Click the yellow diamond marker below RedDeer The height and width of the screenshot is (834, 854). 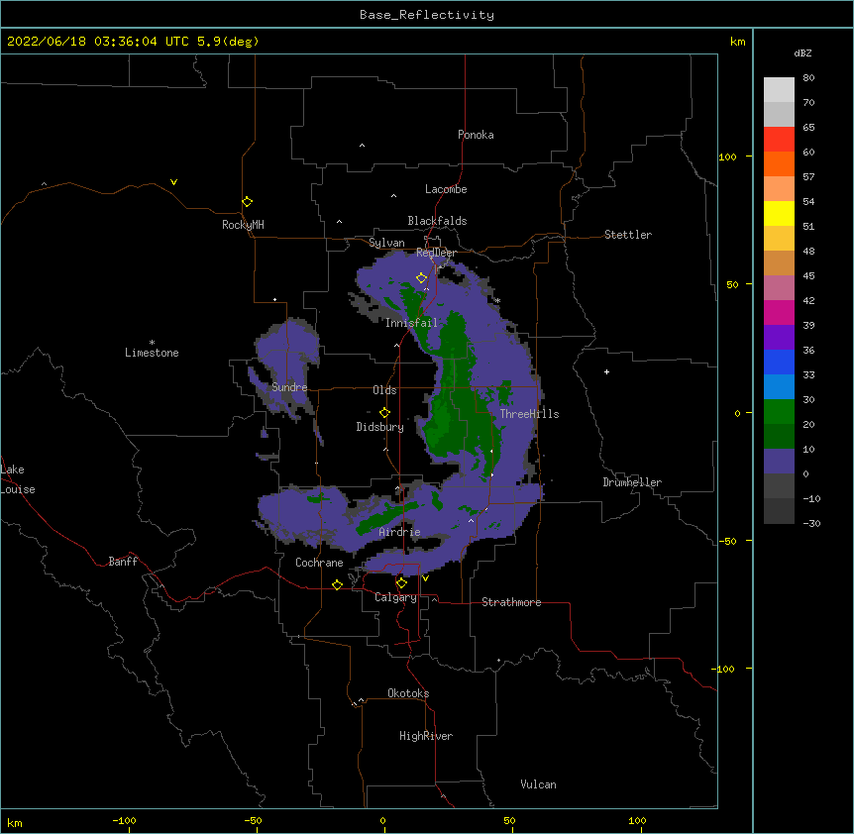click(421, 278)
